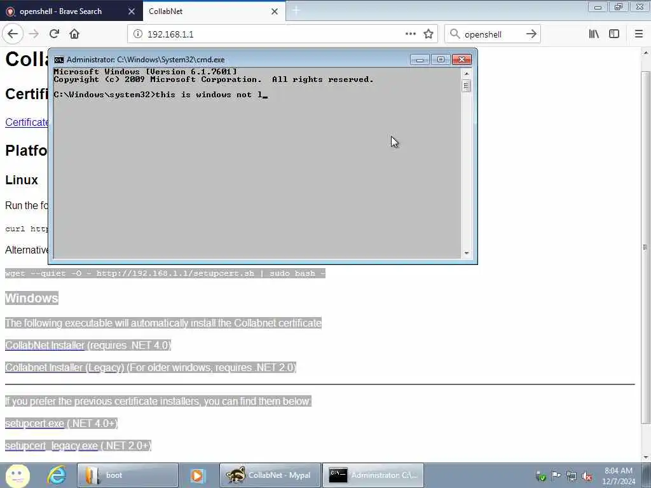The height and width of the screenshot is (488, 651).
Task: Open the media player taskbar icon
Action: point(198,475)
